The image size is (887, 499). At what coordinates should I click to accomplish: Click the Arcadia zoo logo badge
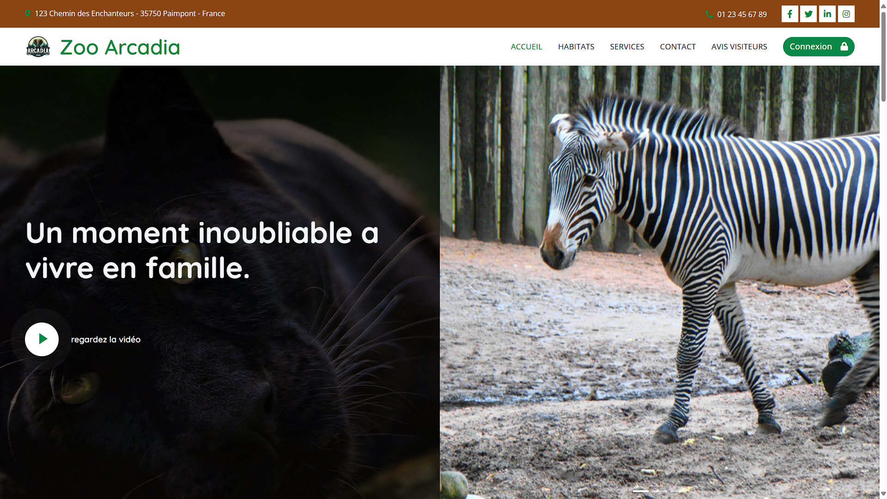pos(38,47)
